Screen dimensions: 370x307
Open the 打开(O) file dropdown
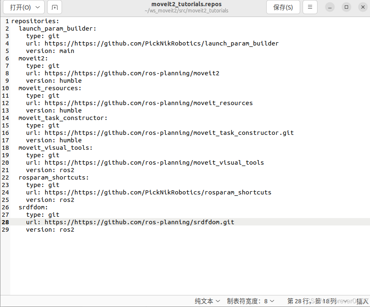coord(24,7)
